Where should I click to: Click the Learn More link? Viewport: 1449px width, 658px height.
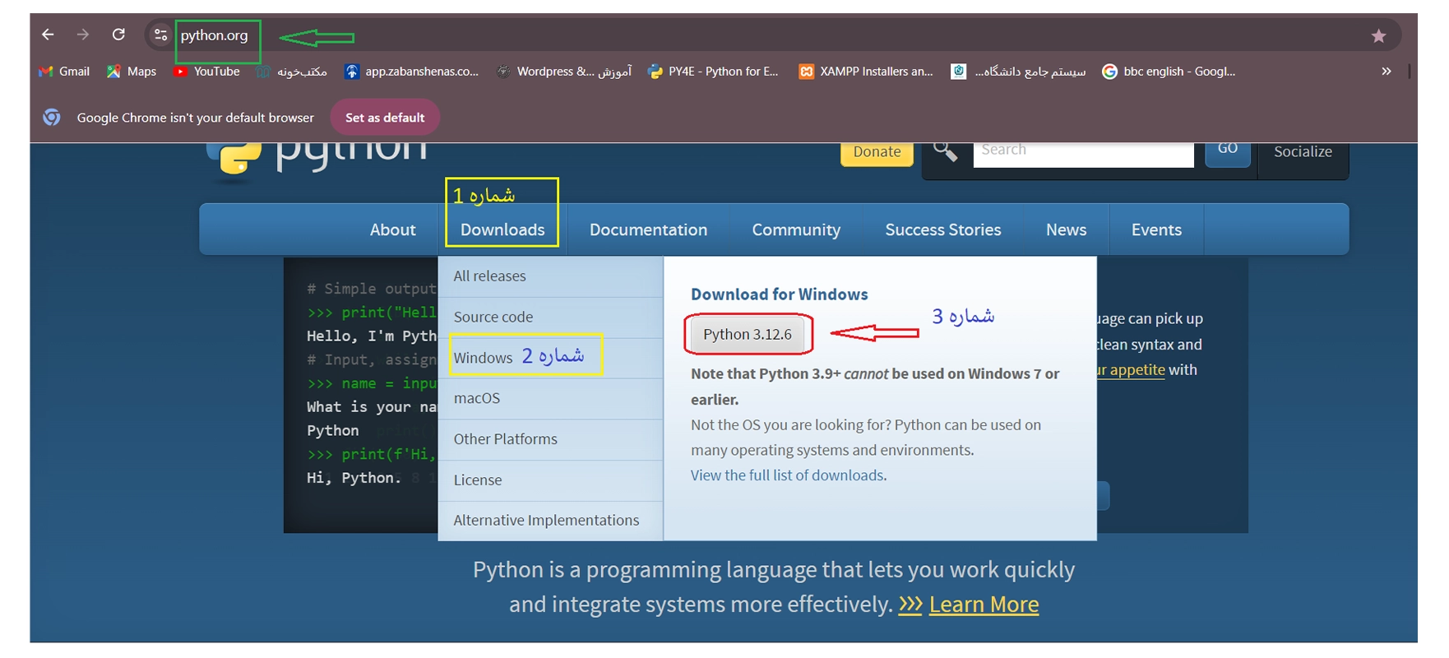tap(984, 605)
